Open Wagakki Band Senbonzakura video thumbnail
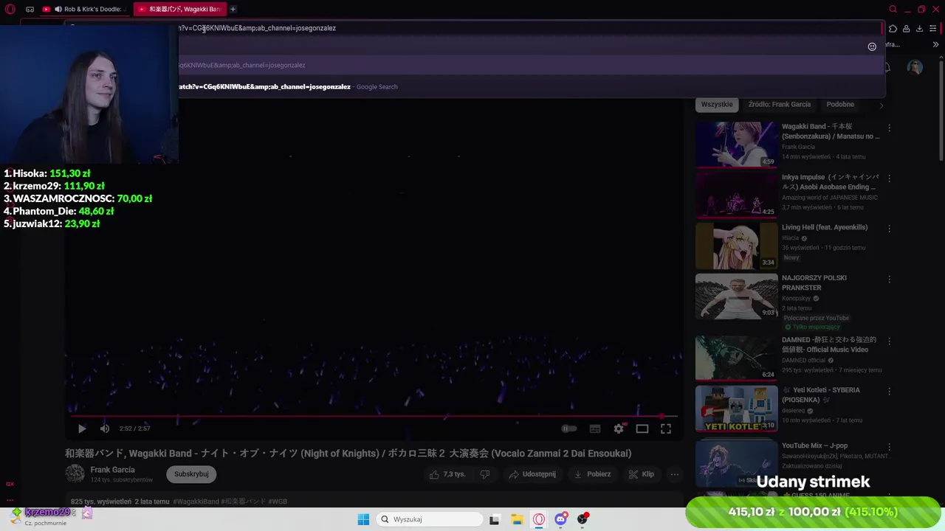The image size is (945, 531). 736,145
